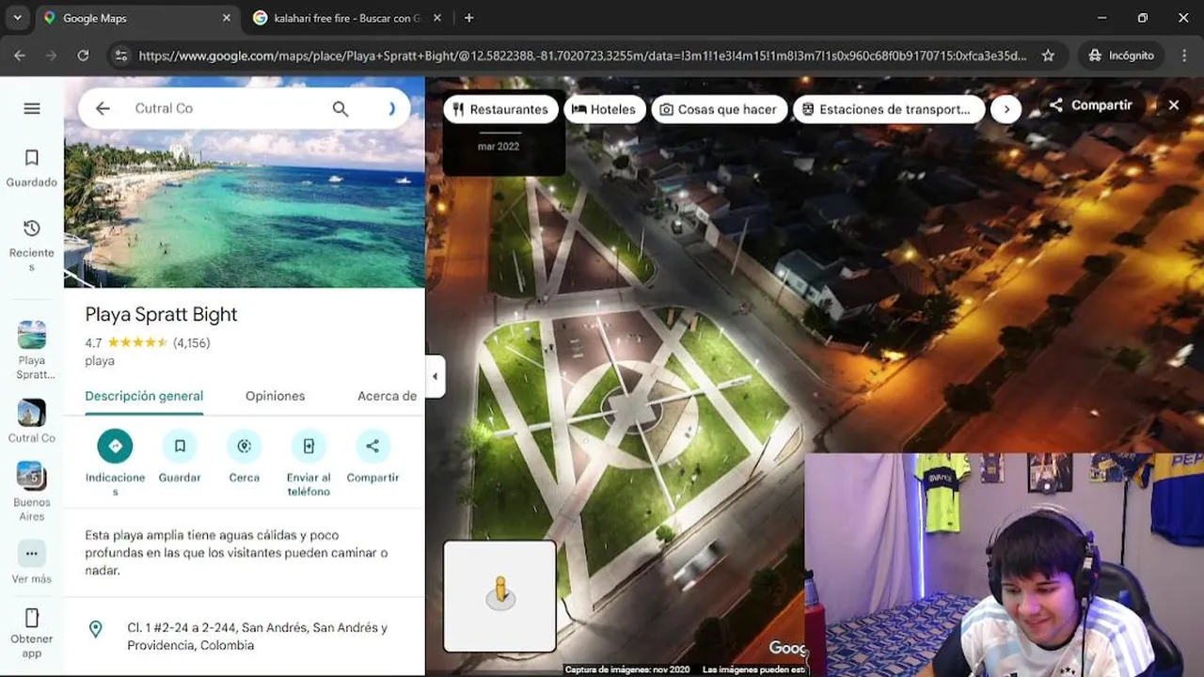Open recent place Cutral Co in sidebar

click(x=32, y=421)
